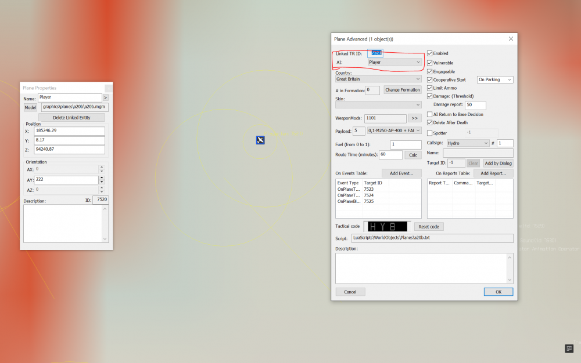Image resolution: width=581 pixels, height=363 pixels.
Task: Enable AI Return to Base Decision
Action: 430,114
